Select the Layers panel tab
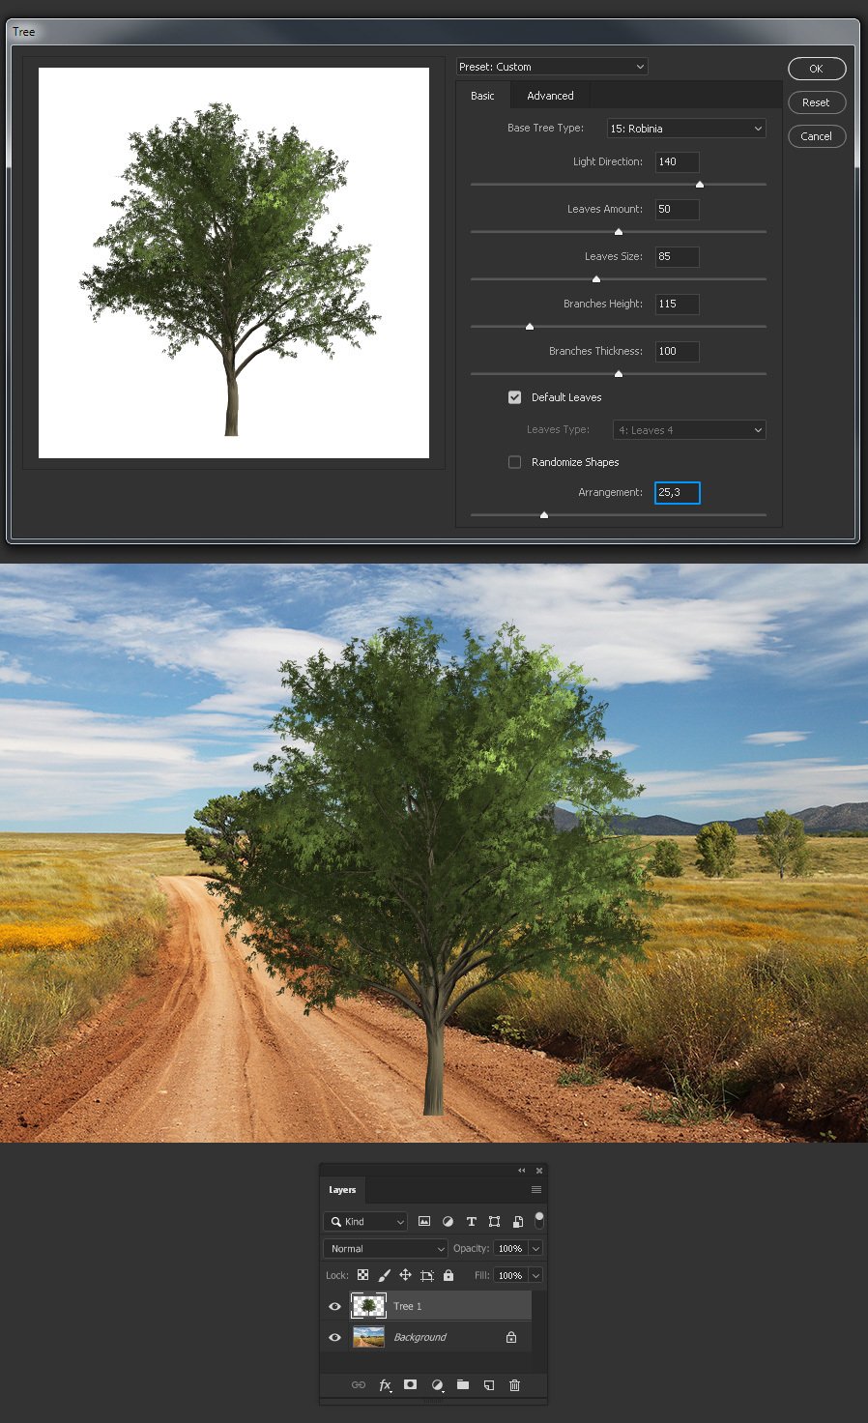Viewport: 868px width, 1423px height. click(342, 1190)
